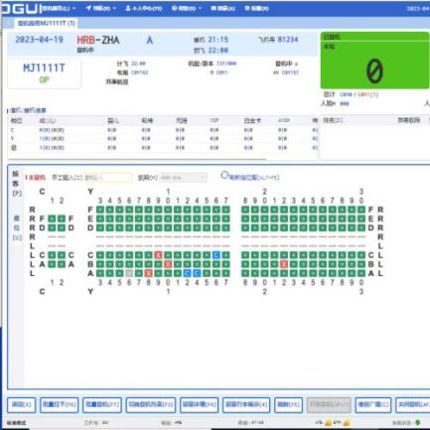430x430 pixels.
Task: Click the green shield system status icon
Action: click(418, 423)
